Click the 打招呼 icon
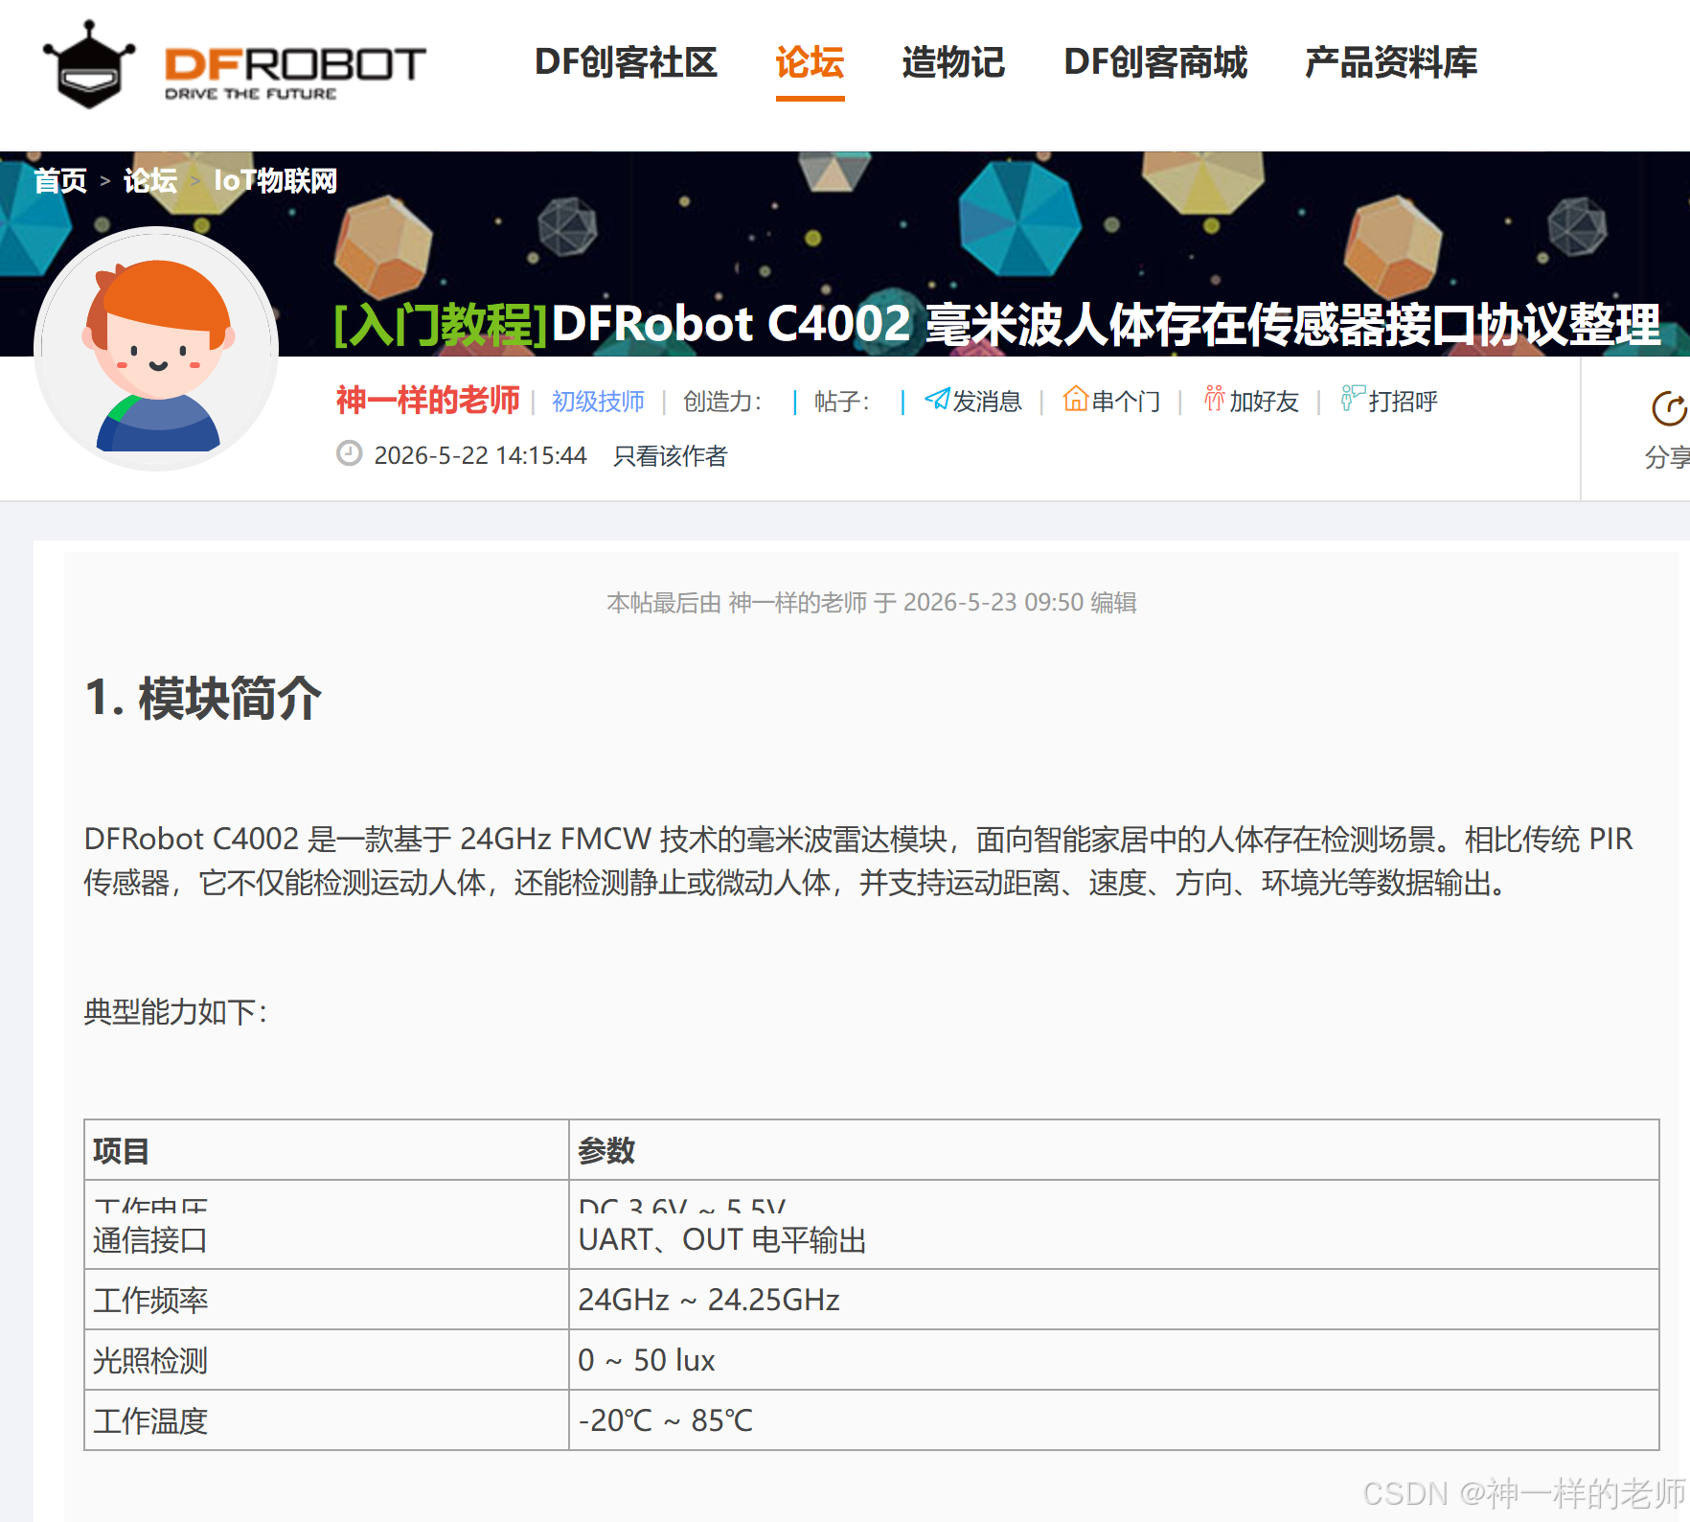Viewport: 1690px width, 1522px height. [x=1353, y=399]
